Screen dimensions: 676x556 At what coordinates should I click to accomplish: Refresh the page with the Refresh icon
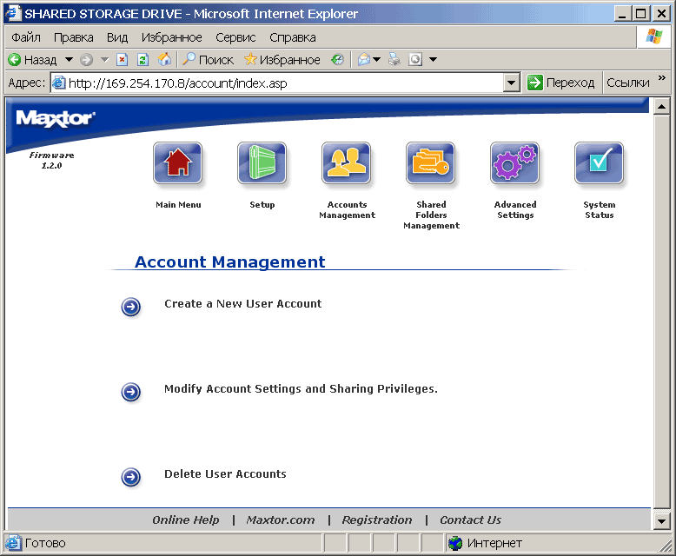click(x=142, y=59)
